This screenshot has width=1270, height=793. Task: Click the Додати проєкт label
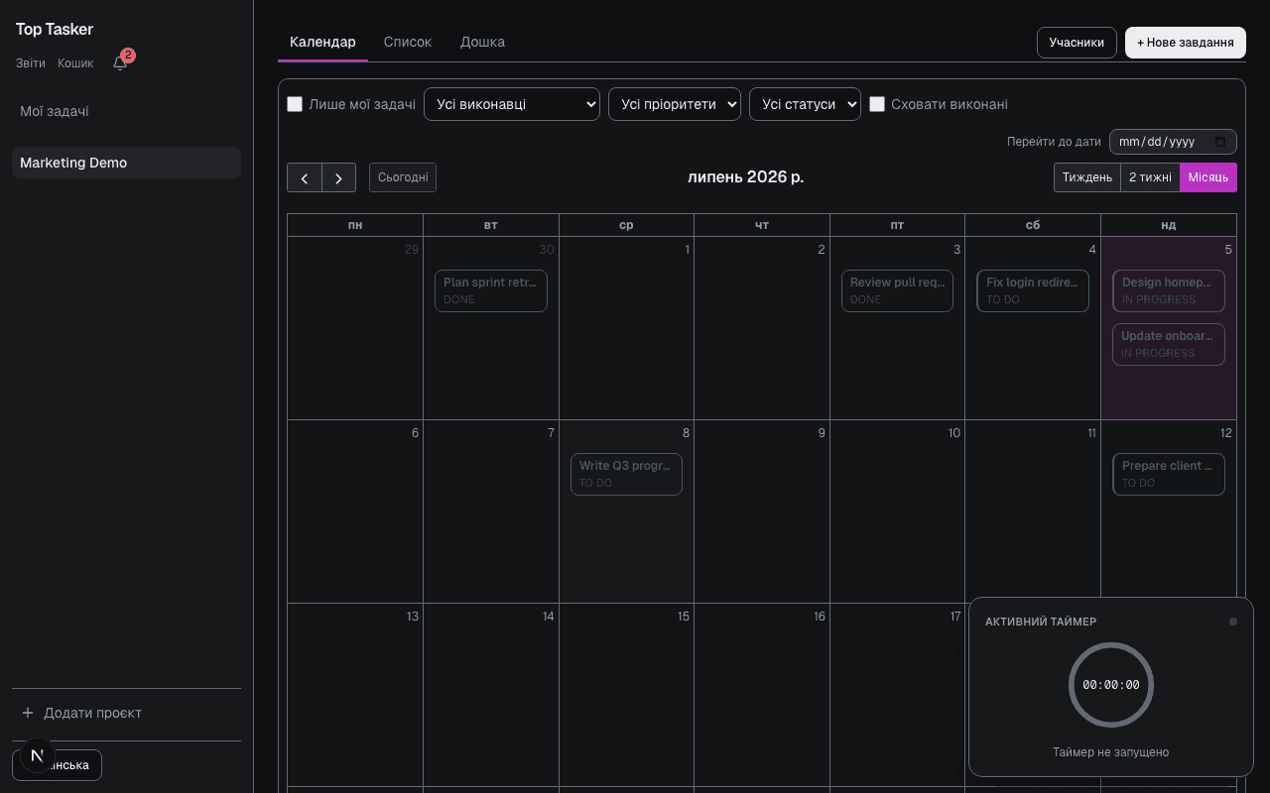(92, 713)
